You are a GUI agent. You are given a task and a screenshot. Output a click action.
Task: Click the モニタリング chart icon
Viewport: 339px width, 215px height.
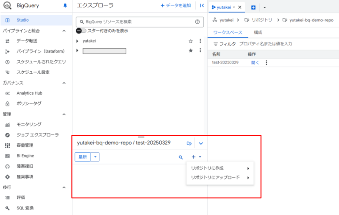coord(7,125)
